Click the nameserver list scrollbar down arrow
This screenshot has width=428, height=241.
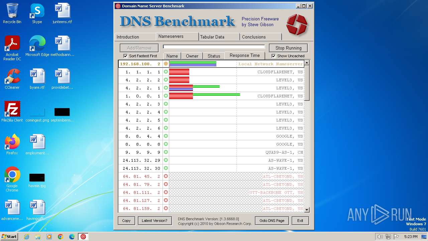(307, 210)
